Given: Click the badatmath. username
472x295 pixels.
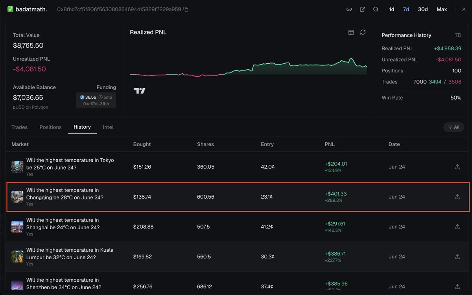Looking at the screenshot, I should tap(31, 9).
